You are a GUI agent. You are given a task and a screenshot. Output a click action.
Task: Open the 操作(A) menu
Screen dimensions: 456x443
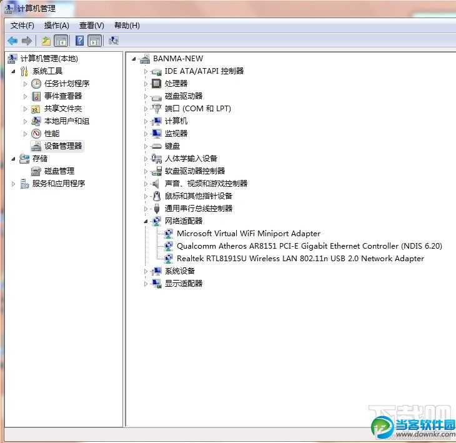56,26
